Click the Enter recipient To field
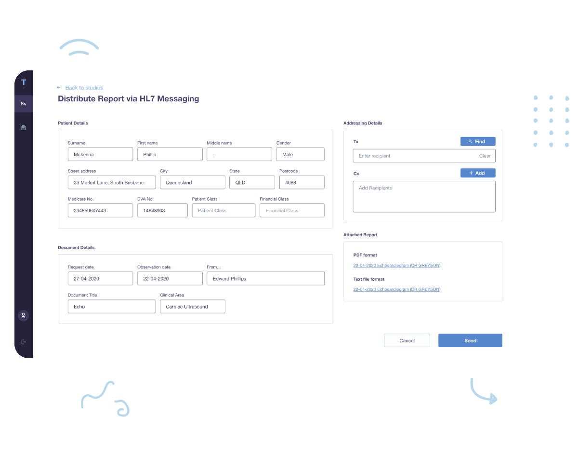Screen dimensions: 578x459 (424, 156)
